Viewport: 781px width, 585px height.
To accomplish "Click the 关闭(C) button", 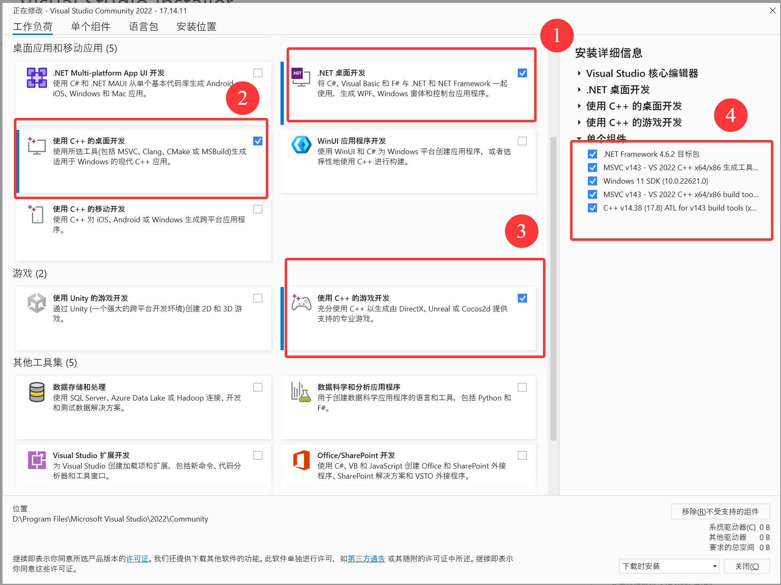I will (747, 566).
